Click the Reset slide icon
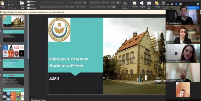Screen dimensions: 201x101 click(28, 5)
